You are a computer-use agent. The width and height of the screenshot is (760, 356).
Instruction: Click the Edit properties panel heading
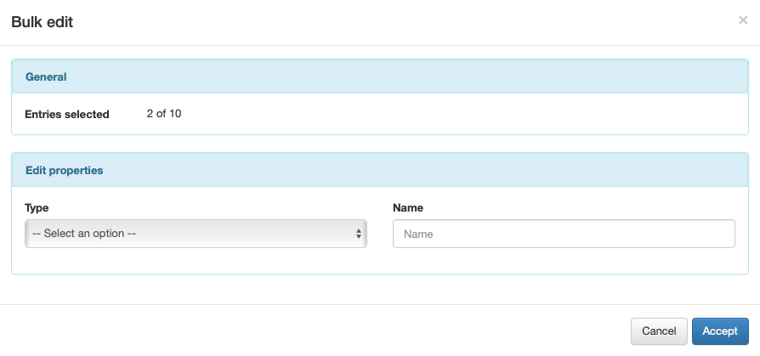click(x=64, y=170)
